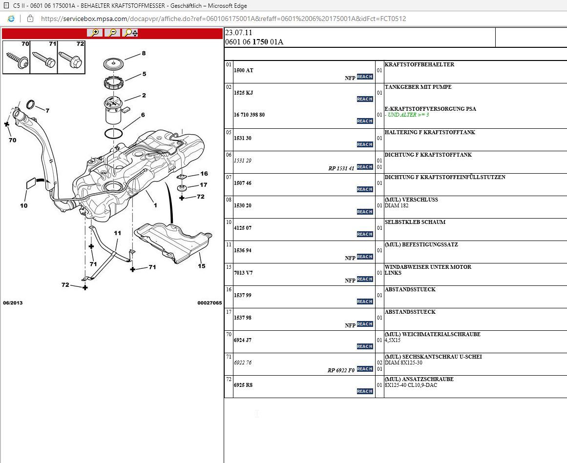The image size is (567, 463).
Task: Click callout 17 spacer in diagram
Action: click(x=204, y=185)
